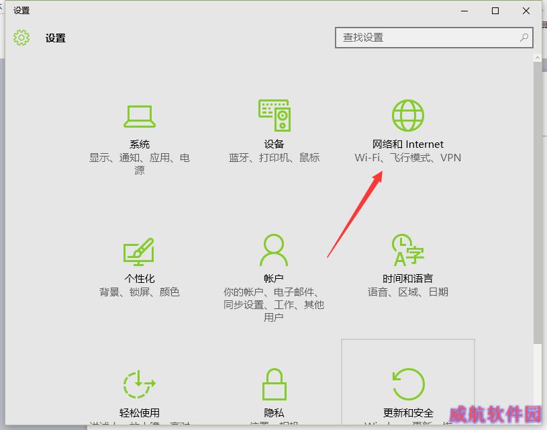Maximize the 设置 window
Screen dimensions: 547x430
click(495, 11)
